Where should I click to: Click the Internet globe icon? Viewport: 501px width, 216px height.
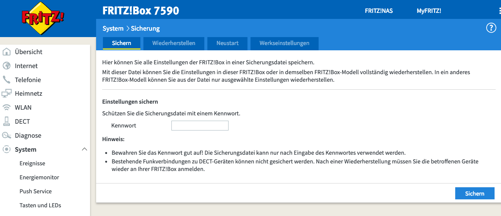pos(7,66)
